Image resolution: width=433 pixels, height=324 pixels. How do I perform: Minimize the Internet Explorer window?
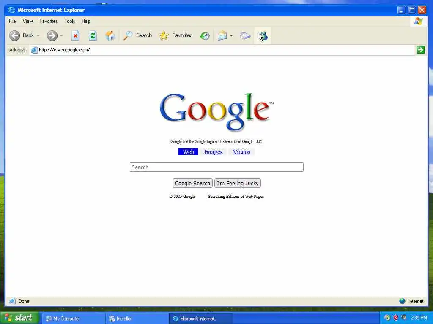point(402,10)
